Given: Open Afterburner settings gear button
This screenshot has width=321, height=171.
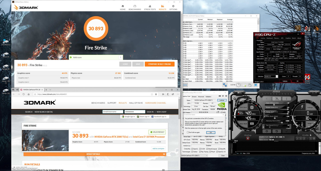Looking at the screenshot, I should click(x=267, y=131).
